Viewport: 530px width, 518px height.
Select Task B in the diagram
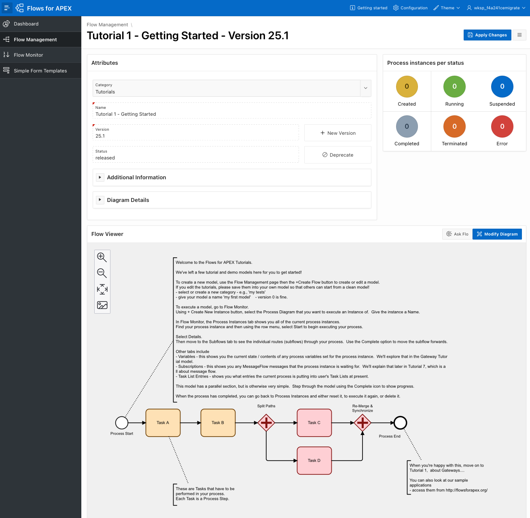coord(218,423)
